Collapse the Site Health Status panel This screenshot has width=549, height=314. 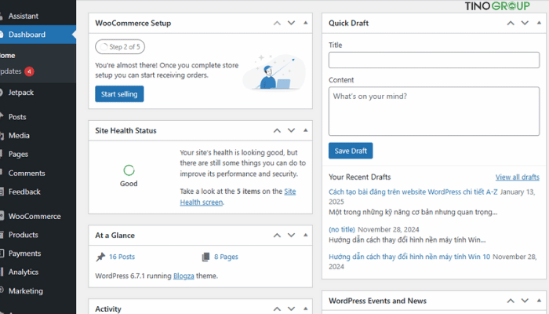click(305, 130)
